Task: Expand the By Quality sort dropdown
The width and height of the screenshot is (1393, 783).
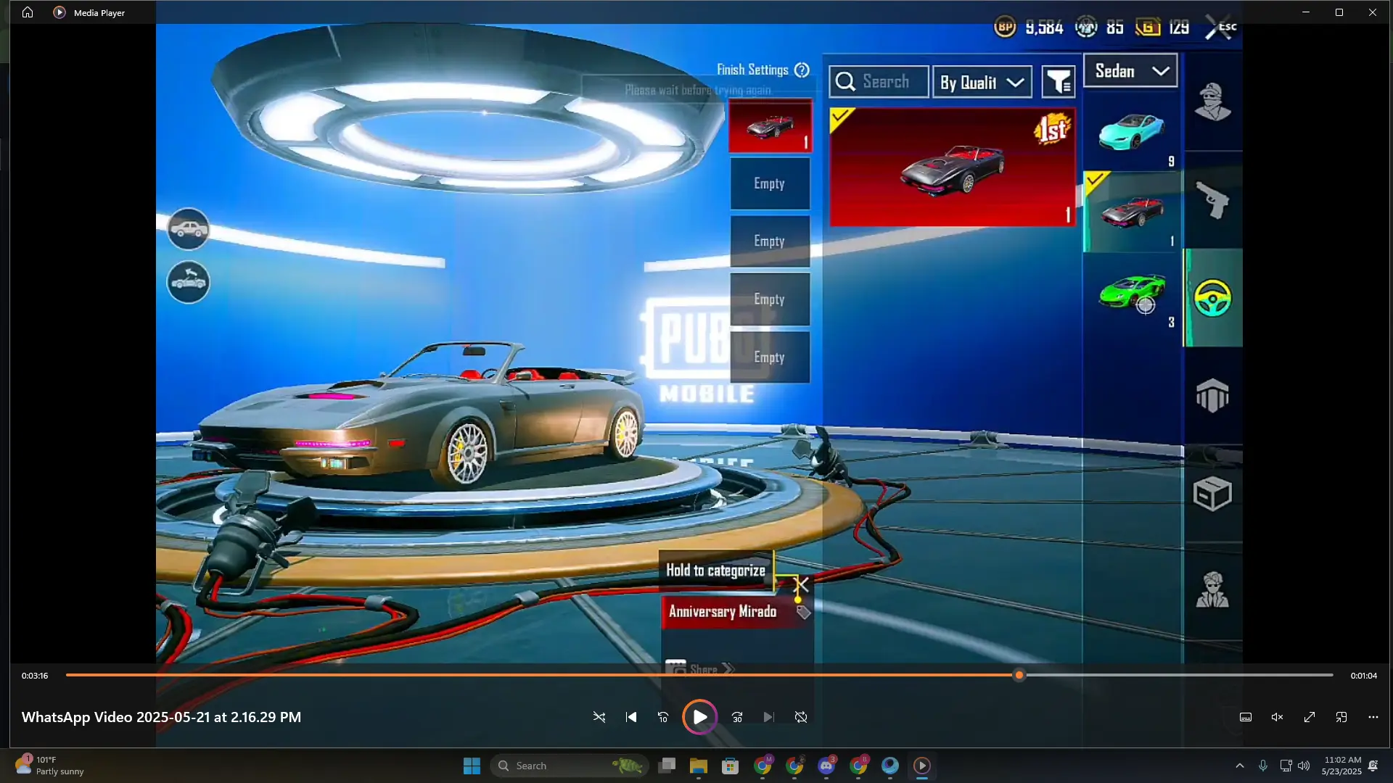Action: click(x=981, y=83)
